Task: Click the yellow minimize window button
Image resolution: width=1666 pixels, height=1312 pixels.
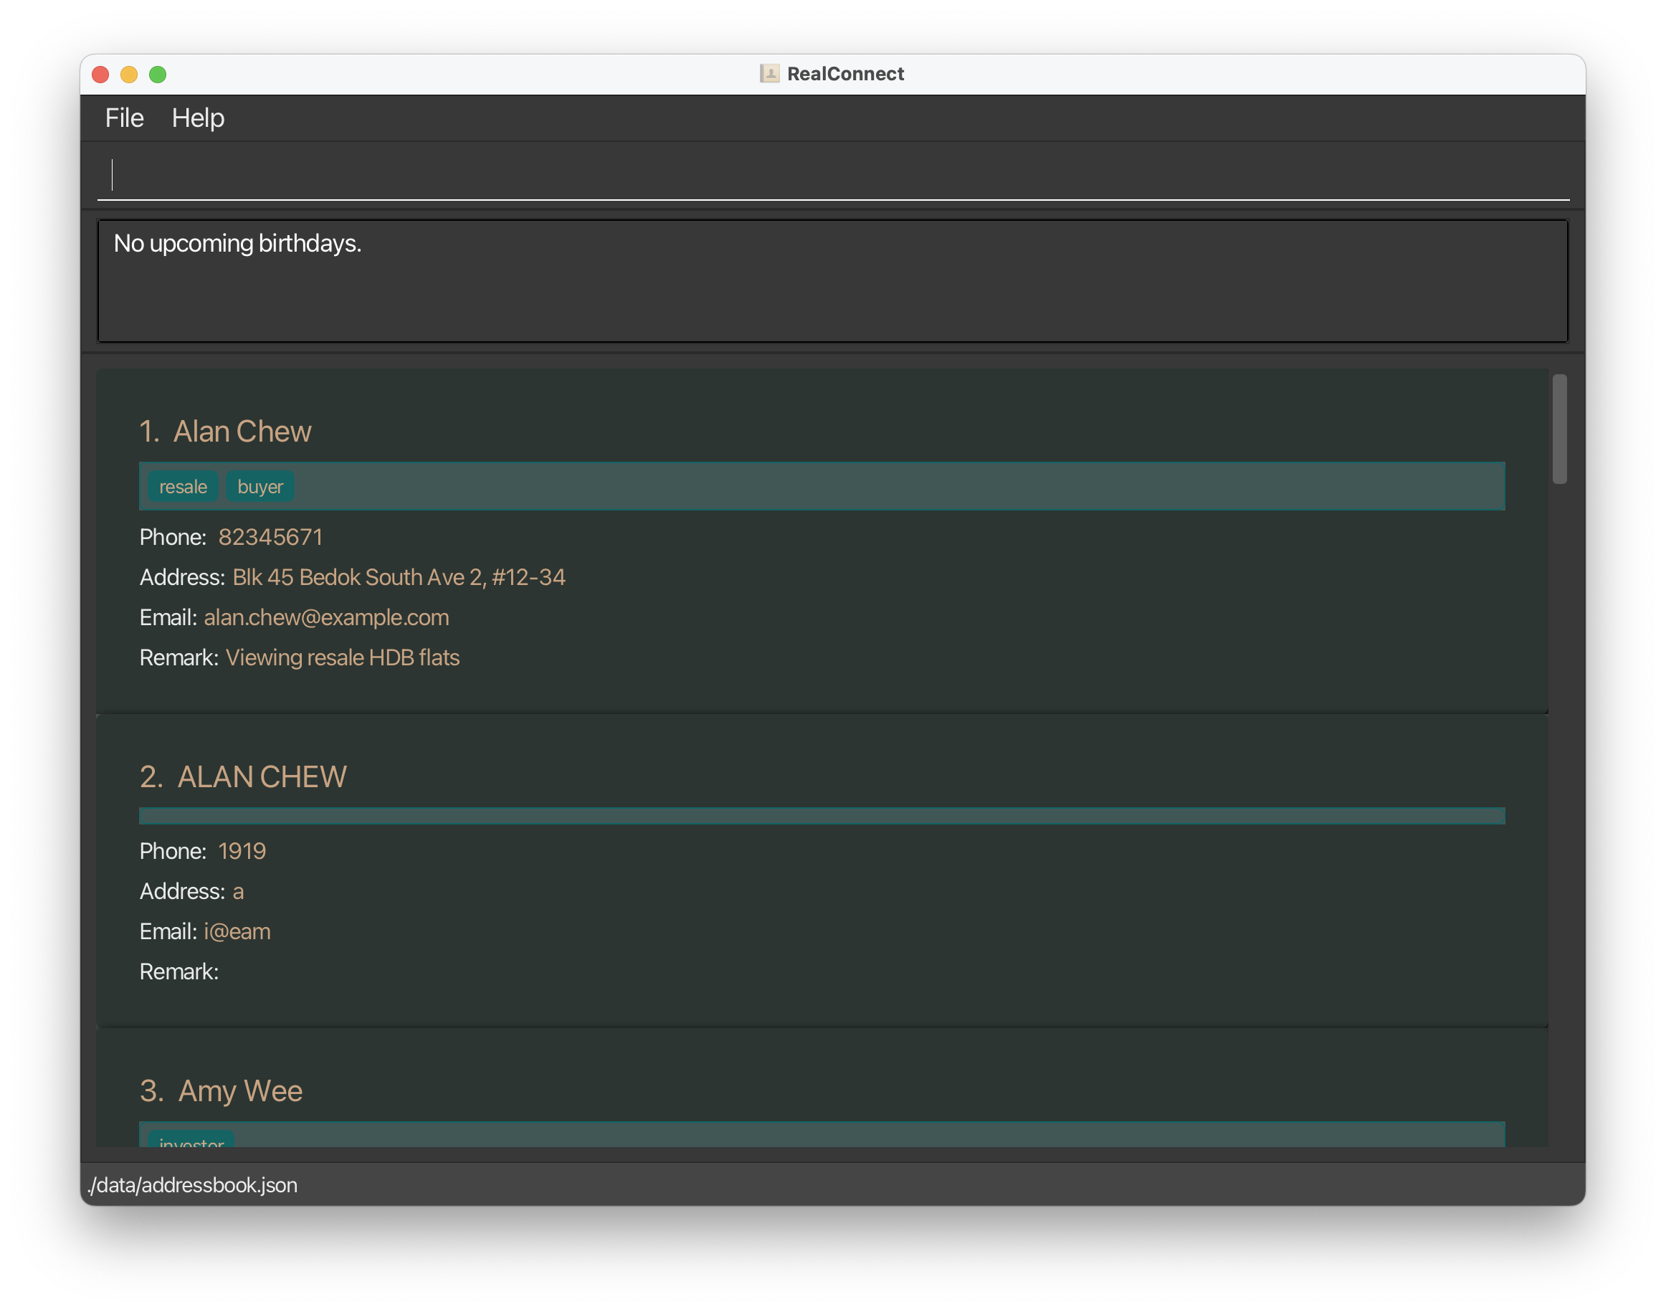Action: (129, 75)
